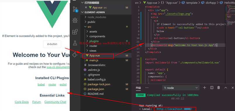This screenshot has height=111, width=235.
Task: Click the 'Essential Links' heading
Action: point(52,95)
